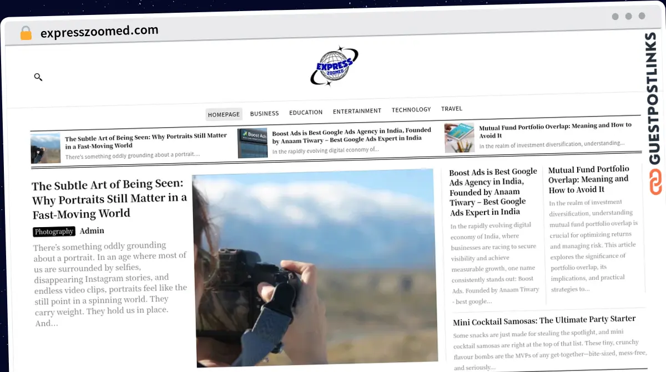Open the large featured headline about portraits
Image resolution: width=666 pixels, height=372 pixels.
coord(109,199)
